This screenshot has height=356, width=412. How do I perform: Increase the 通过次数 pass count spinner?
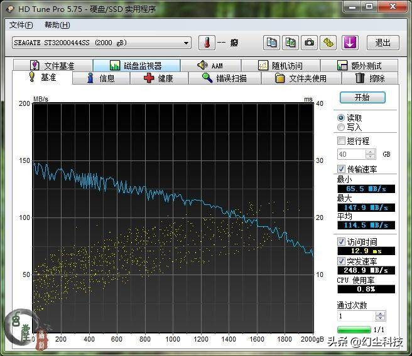(x=381, y=313)
